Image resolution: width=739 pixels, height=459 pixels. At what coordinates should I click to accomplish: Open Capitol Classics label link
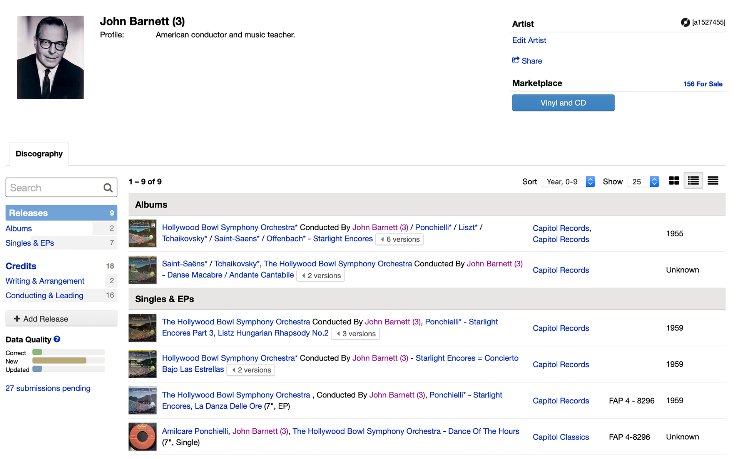click(x=561, y=437)
